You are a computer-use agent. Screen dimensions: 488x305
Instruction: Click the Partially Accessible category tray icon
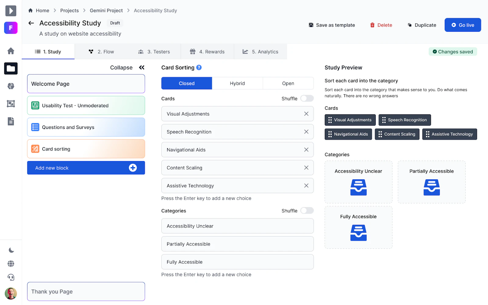(x=432, y=187)
